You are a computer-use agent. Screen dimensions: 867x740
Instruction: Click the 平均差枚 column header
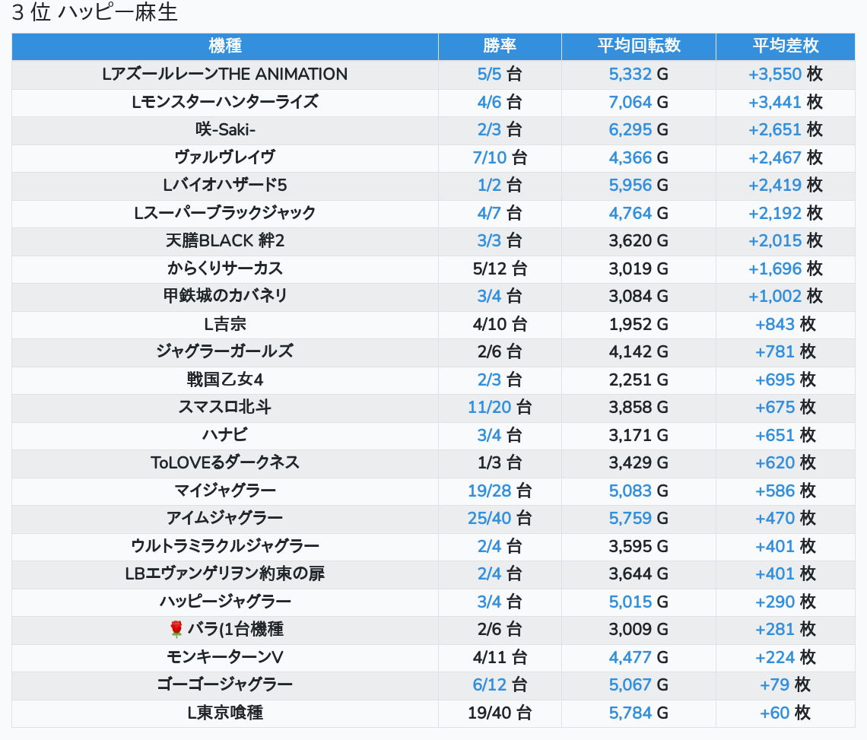785,46
